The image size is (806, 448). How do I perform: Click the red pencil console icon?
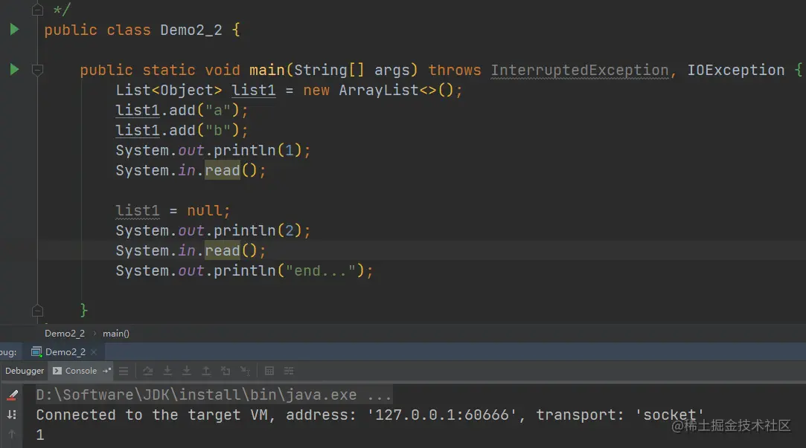click(13, 395)
